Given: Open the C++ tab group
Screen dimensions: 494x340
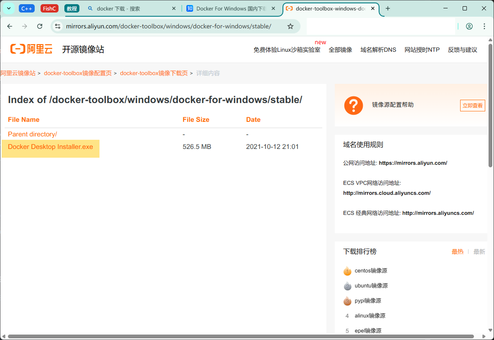Looking at the screenshot, I should 26,8.
